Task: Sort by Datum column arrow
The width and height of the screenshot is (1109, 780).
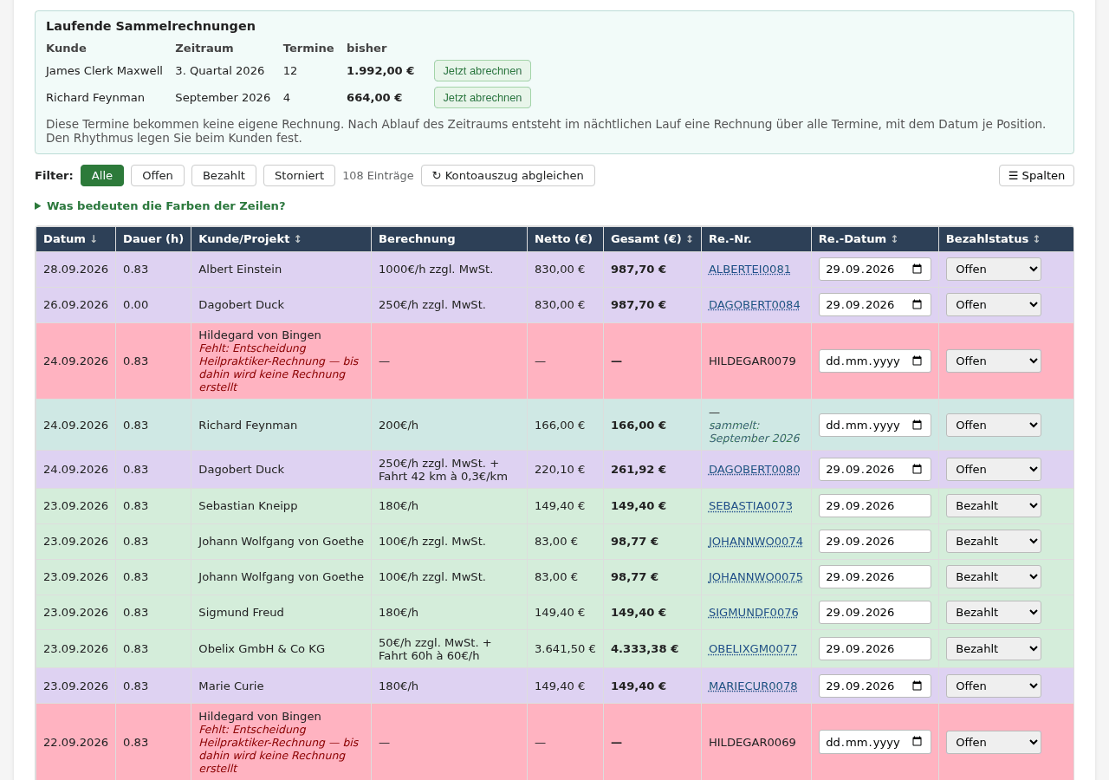Action: tap(94, 239)
